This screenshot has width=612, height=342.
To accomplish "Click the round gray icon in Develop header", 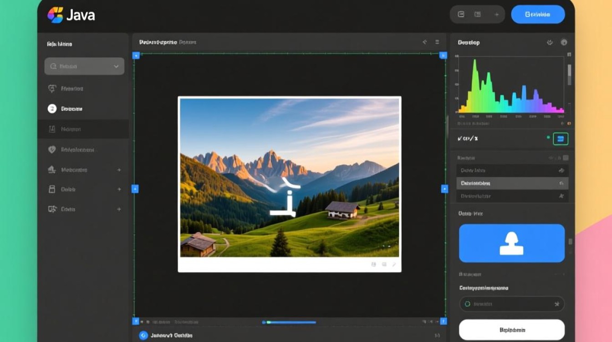I will click(564, 42).
